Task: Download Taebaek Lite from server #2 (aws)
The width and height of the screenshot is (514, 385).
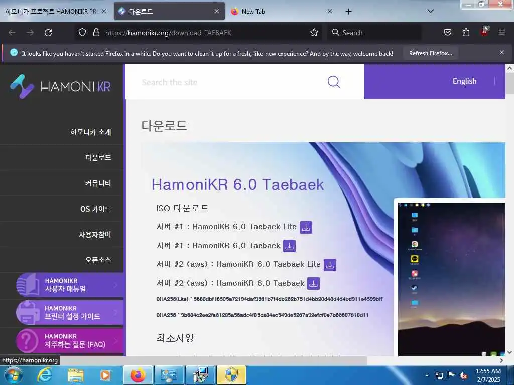Action: pyautogui.click(x=330, y=265)
